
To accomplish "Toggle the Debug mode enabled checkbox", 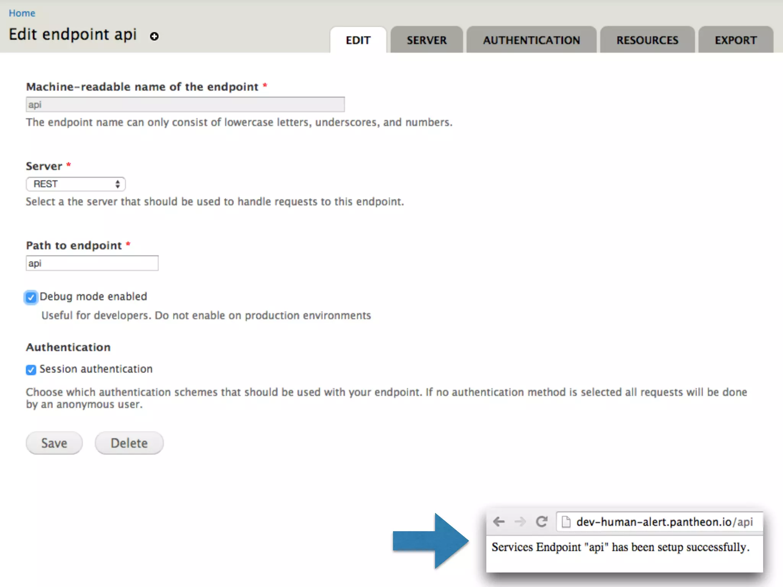I will [31, 297].
